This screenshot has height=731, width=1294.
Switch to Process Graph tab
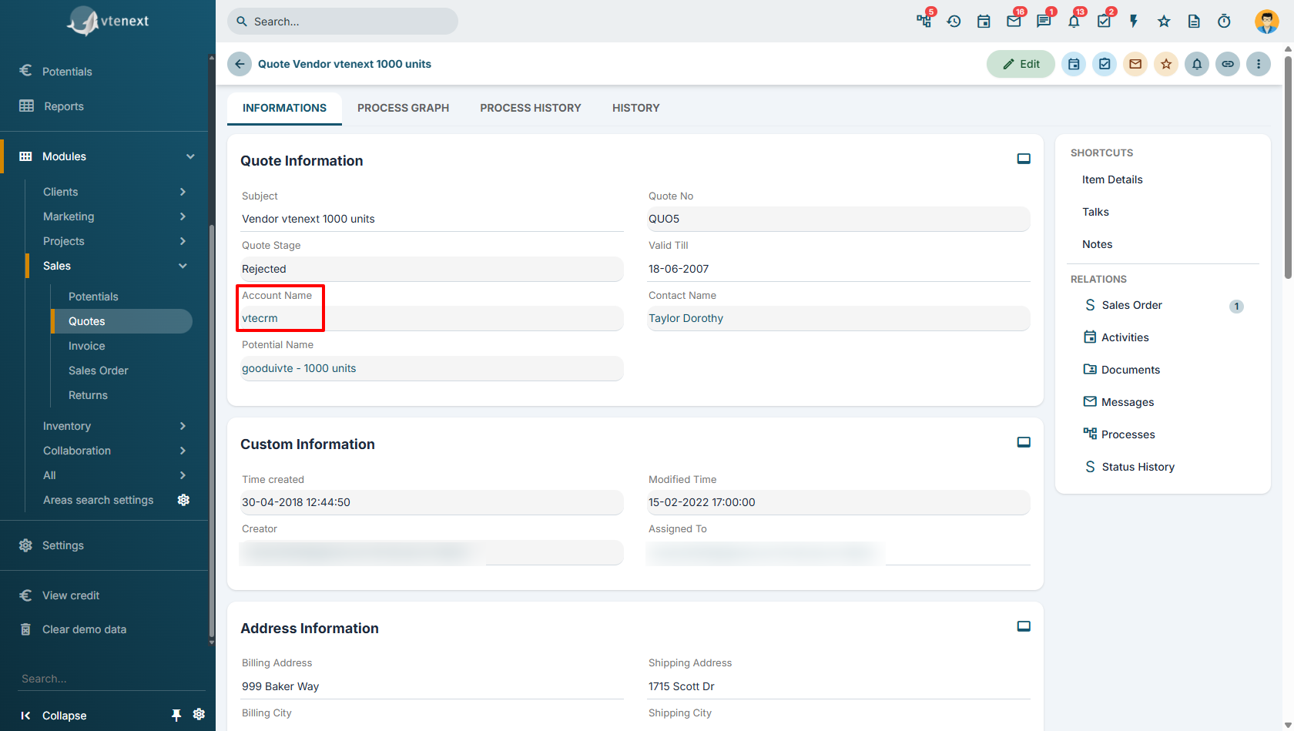coord(403,108)
